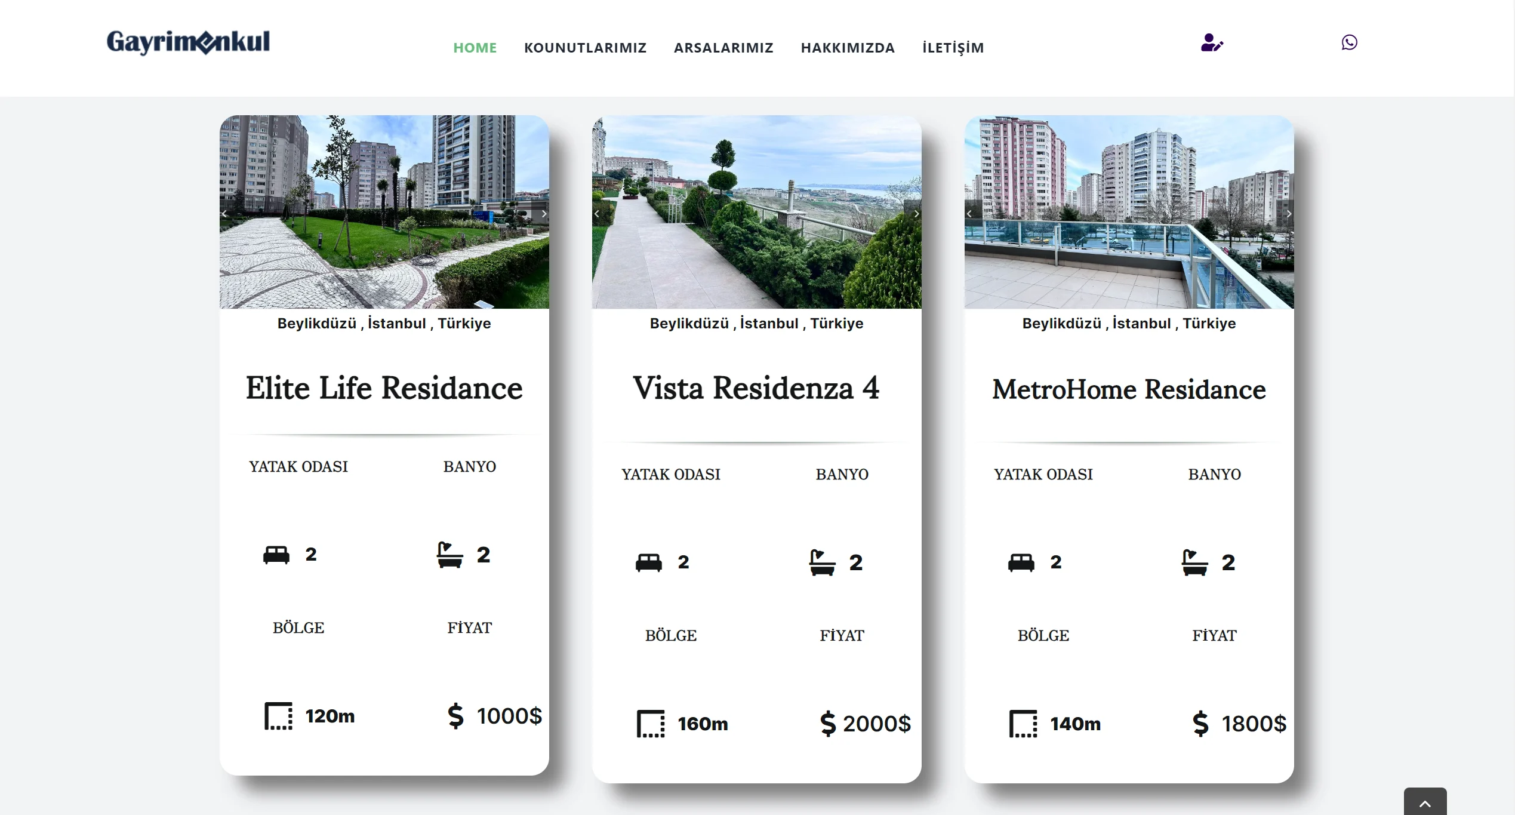
Task: Click the scroll-to-top arrow button
Action: coord(1425,803)
